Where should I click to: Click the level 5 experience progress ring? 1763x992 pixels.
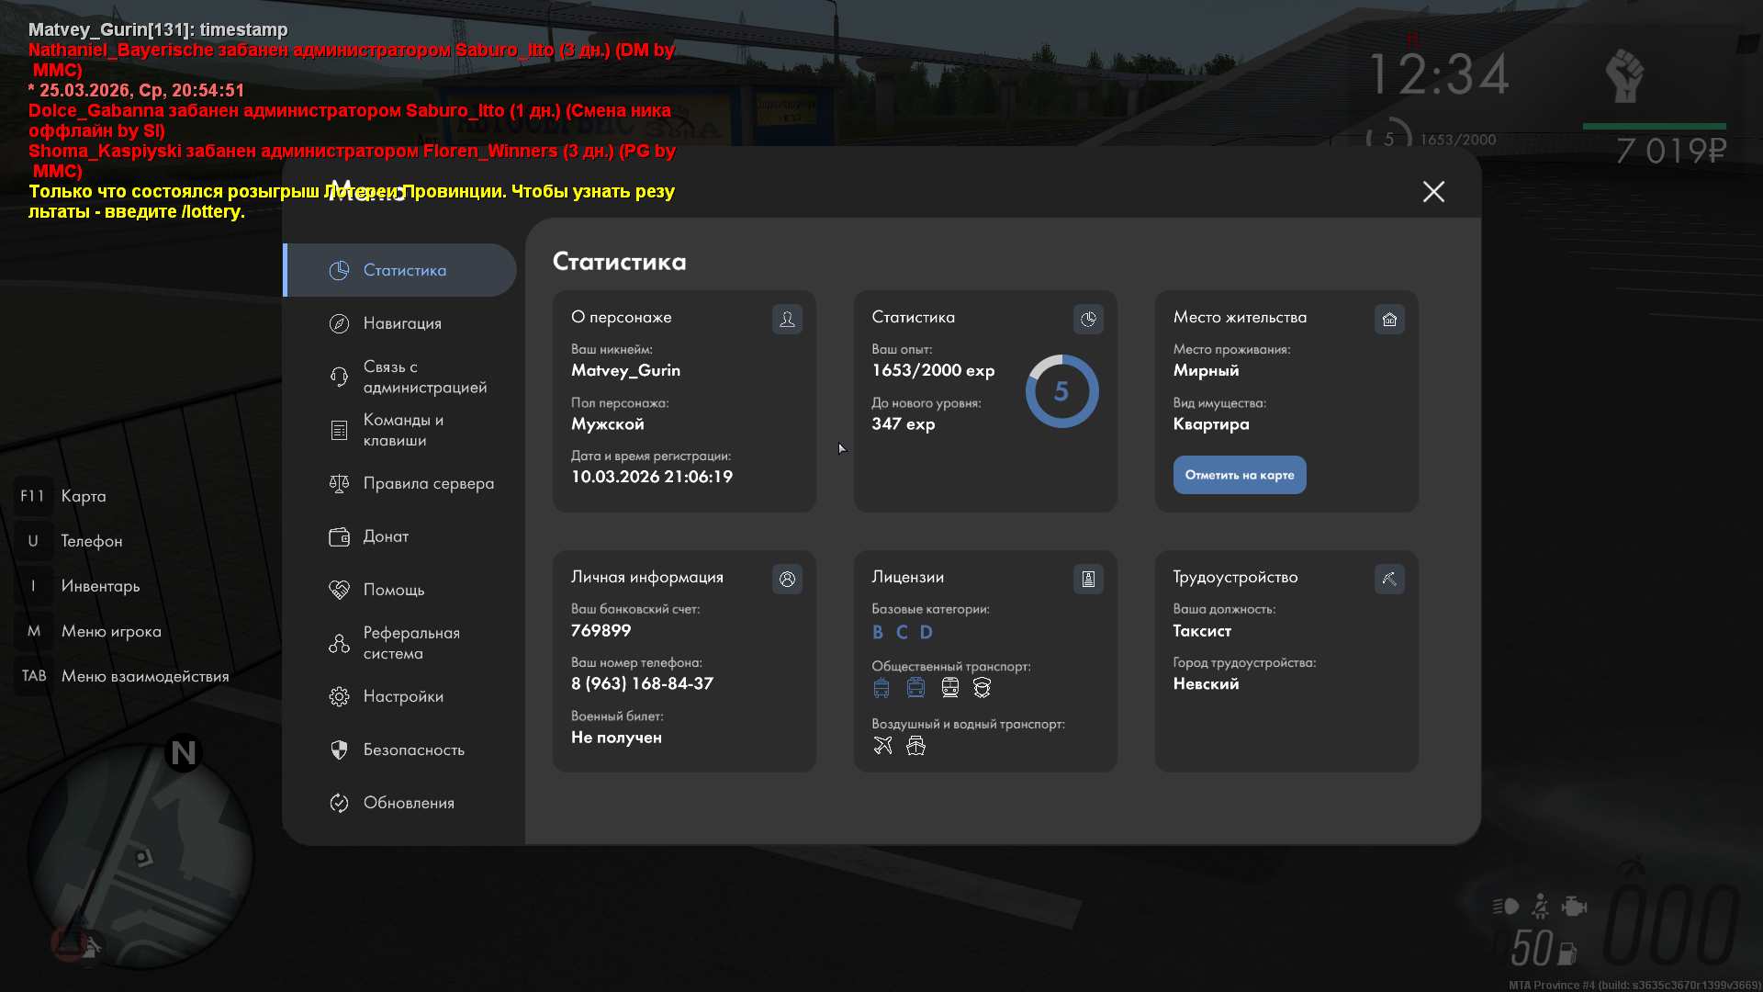coord(1061,391)
